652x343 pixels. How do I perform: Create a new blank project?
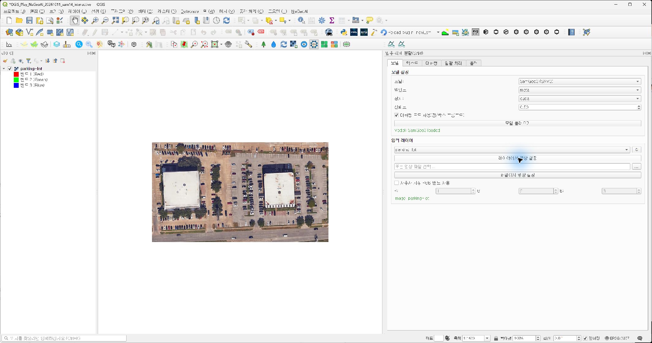tap(9, 21)
